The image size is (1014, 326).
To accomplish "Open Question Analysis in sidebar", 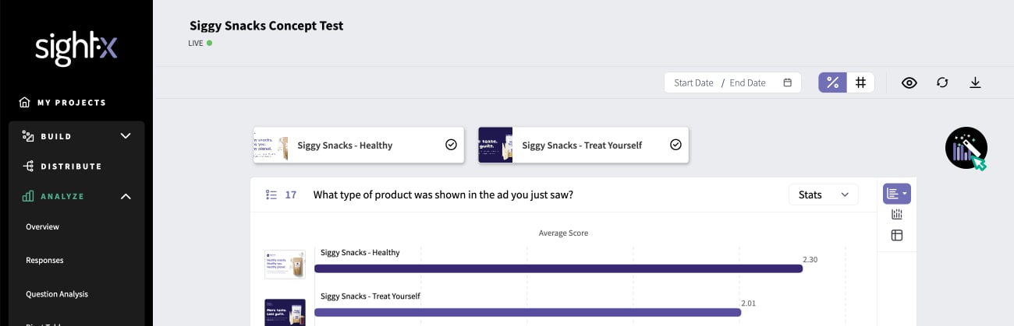I will click(x=57, y=294).
